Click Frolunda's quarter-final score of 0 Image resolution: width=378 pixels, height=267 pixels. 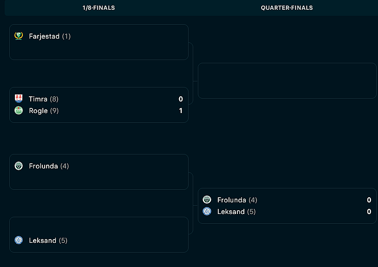point(369,200)
